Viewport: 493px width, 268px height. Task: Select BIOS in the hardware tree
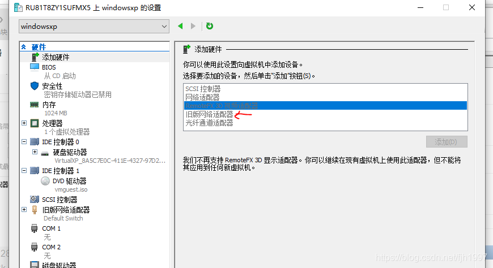pyautogui.click(x=49, y=67)
